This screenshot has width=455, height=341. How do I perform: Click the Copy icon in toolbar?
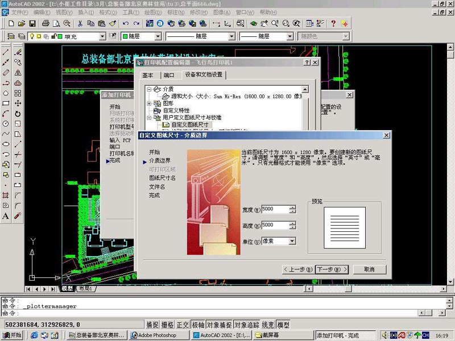pyautogui.click(x=91, y=23)
